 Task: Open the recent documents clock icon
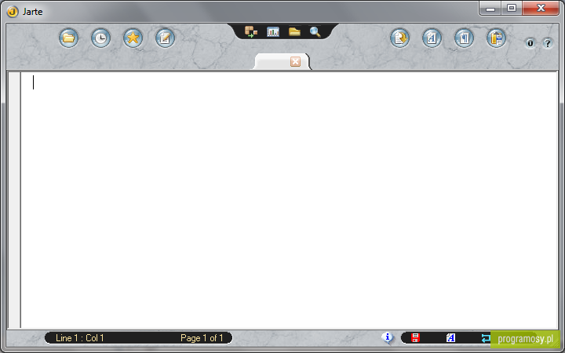(x=100, y=38)
